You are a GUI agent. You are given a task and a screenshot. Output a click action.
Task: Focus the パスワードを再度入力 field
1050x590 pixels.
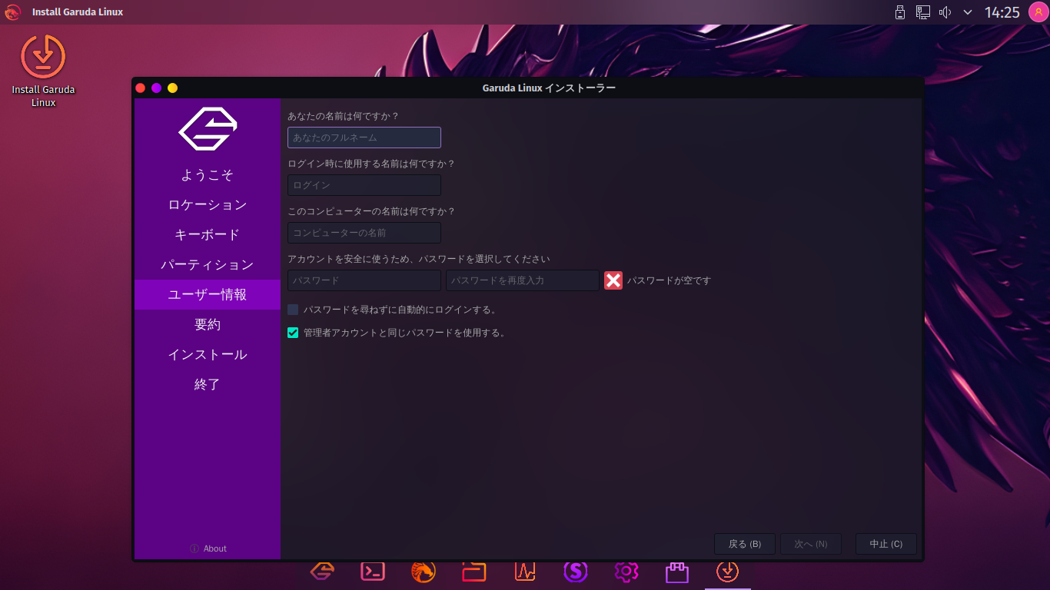(523, 280)
